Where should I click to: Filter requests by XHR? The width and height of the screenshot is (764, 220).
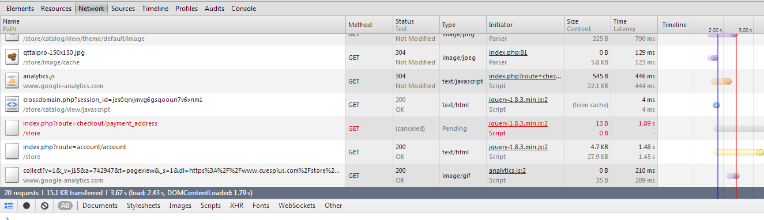click(236, 206)
